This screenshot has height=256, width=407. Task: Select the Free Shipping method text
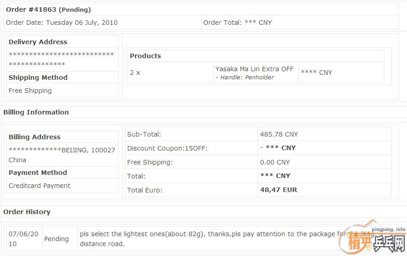point(30,91)
